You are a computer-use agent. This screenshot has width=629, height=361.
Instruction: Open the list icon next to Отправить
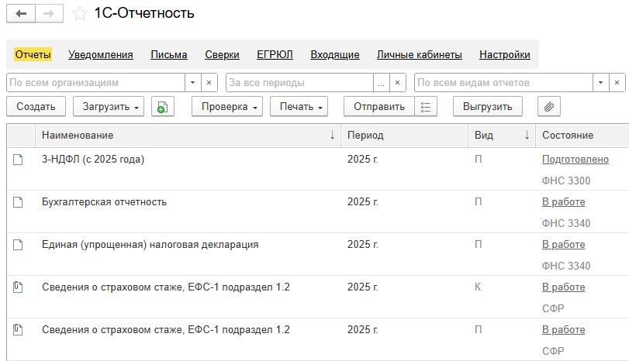426,107
